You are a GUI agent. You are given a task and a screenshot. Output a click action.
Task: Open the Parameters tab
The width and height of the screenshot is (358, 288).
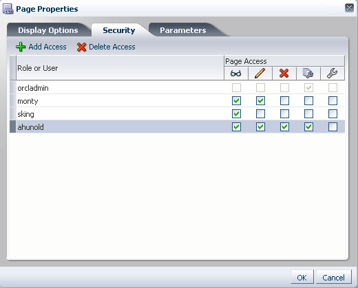click(x=183, y=30)
